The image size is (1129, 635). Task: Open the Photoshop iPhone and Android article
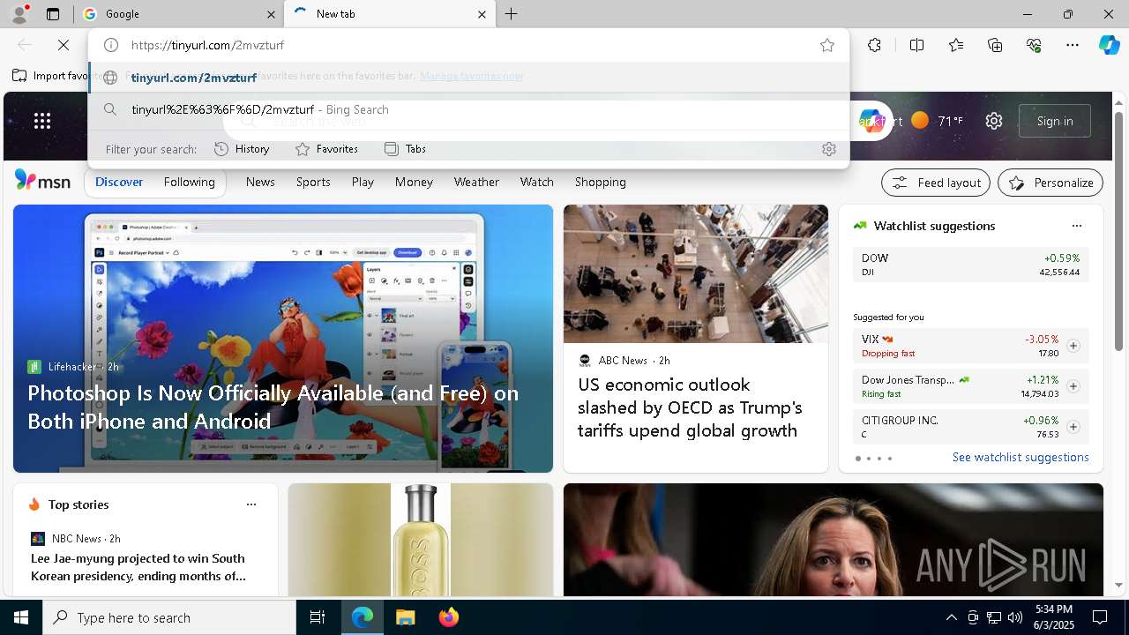click(273, 407)
